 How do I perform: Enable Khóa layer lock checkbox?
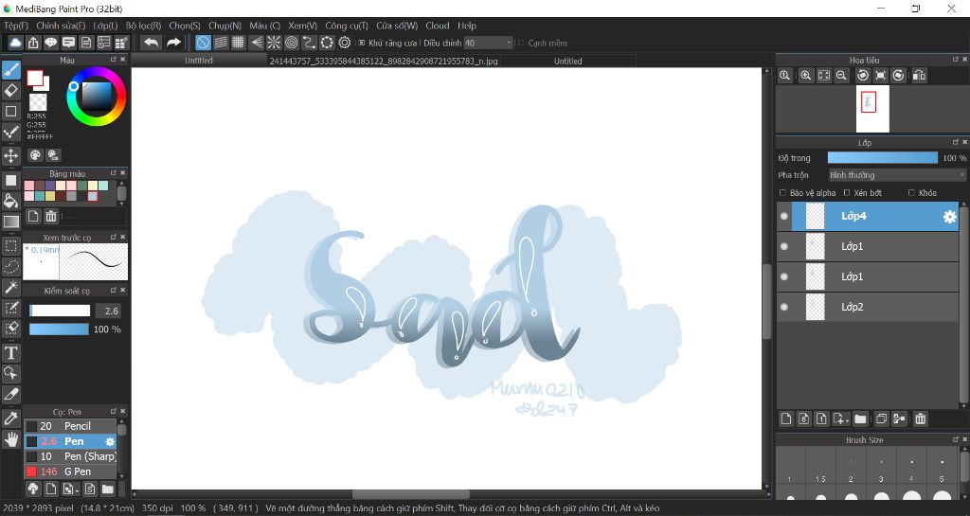coord(912,193)
